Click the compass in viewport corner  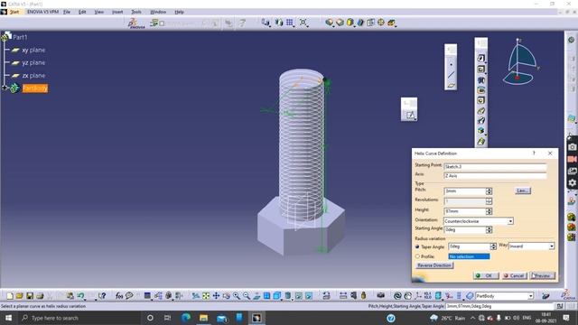point(520,62)
